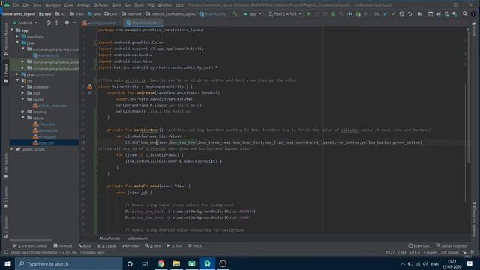Click the Git update project blue arrow
Image resolution: width=480 pixels, height=270 pixels.
coord(385,14)
